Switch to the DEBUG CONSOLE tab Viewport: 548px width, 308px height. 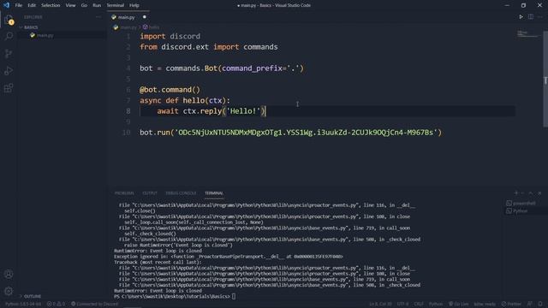pyautogui.click(x=181, y=193)
